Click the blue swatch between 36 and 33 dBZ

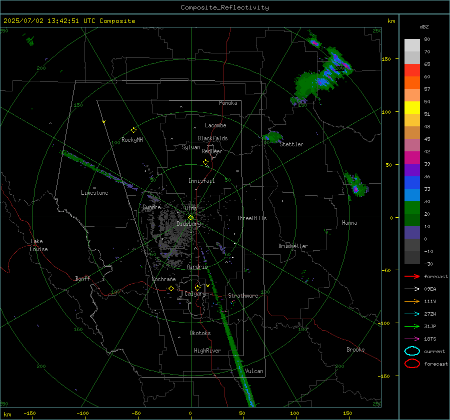pyautogui.click(x=412, y=183)
